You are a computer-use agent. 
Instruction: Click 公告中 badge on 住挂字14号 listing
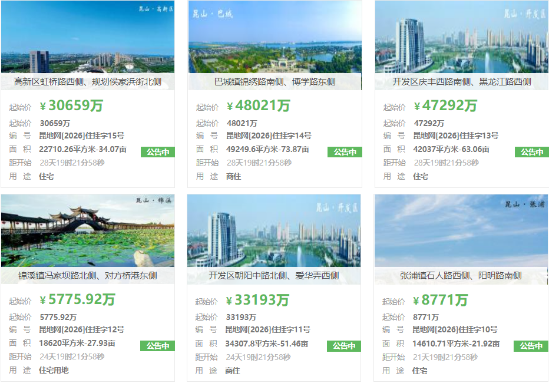pos(345,152)
